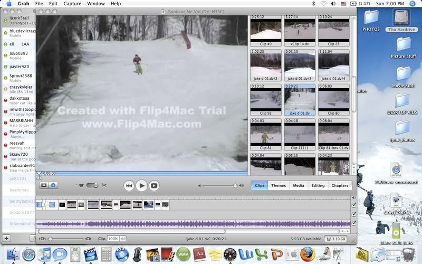Launch Safari from the Dock

point(28,254)
